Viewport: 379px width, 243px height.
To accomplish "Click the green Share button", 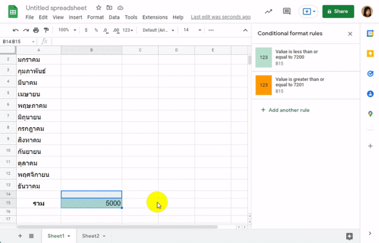I will pos(338,11).
